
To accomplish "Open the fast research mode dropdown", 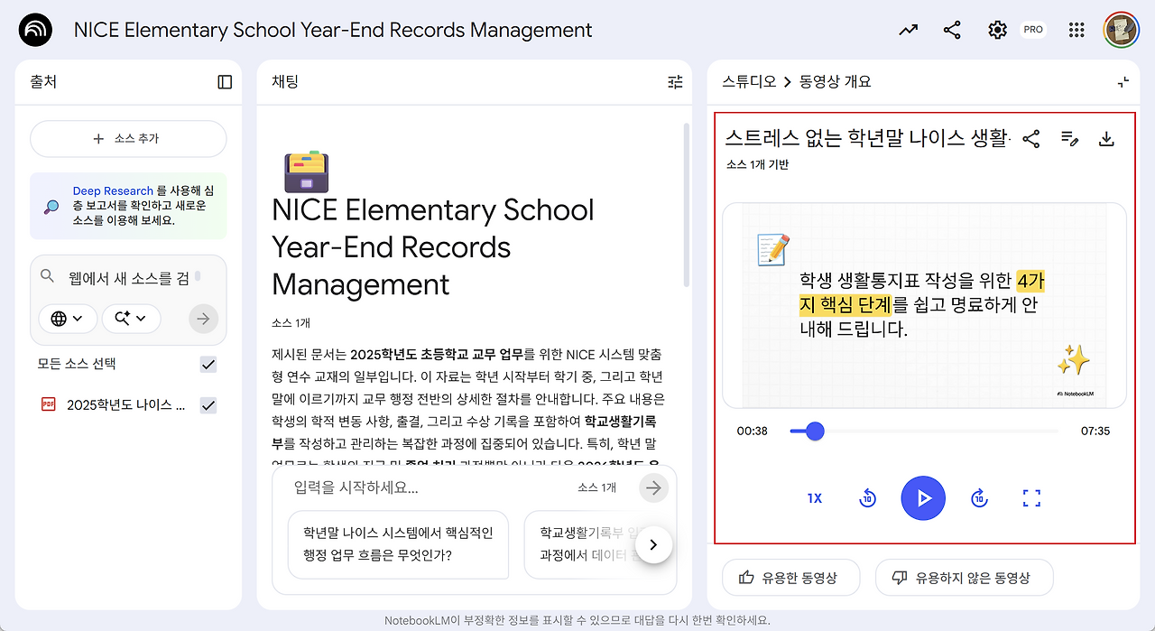I will click(131, 318).
